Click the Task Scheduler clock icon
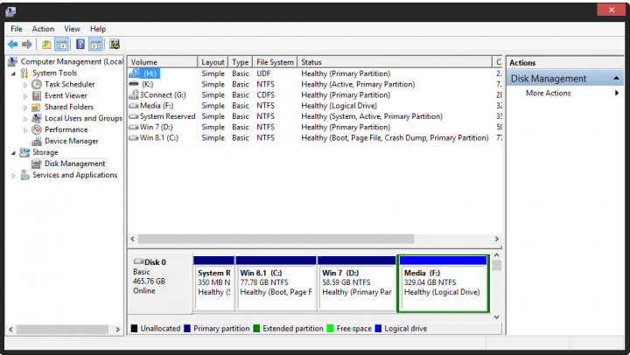Image resolution: width=630 pixels, height=355 pixels. click(37, 84)
